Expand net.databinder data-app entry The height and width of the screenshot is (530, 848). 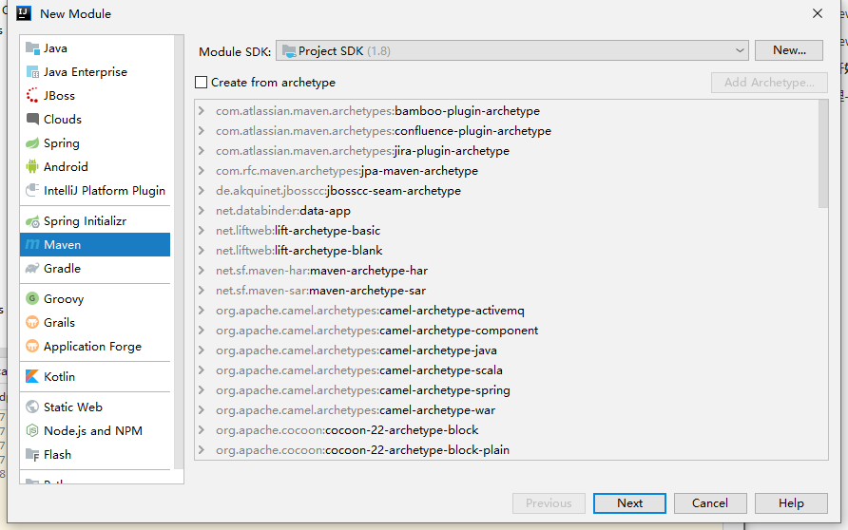(202, 211)
